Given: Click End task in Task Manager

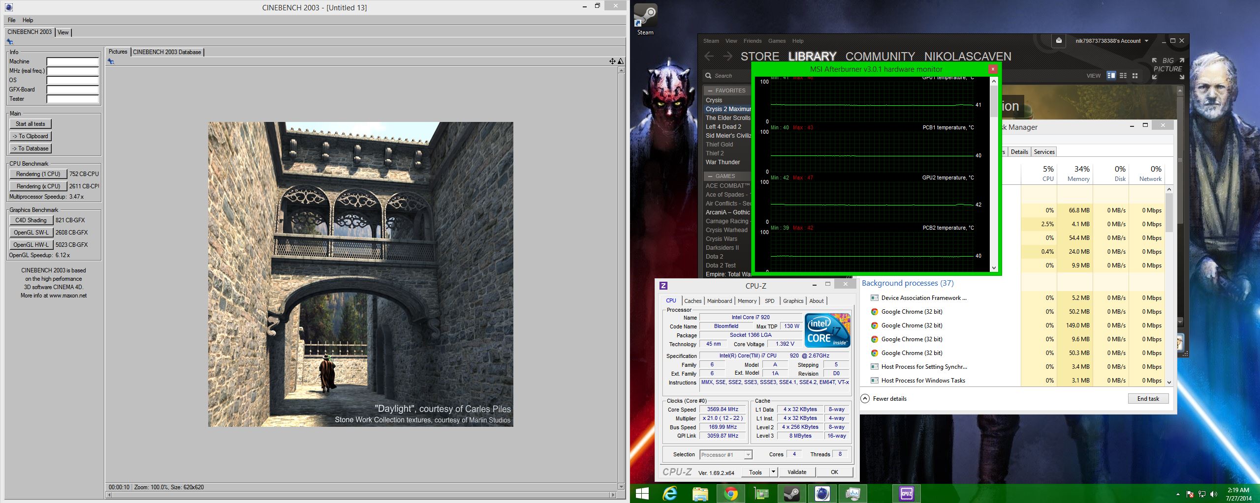Looking at the screenshot, I should click(1148, 399).
